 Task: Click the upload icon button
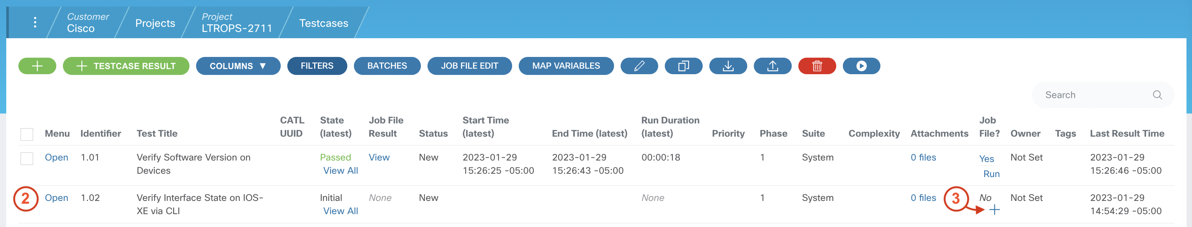772,66
